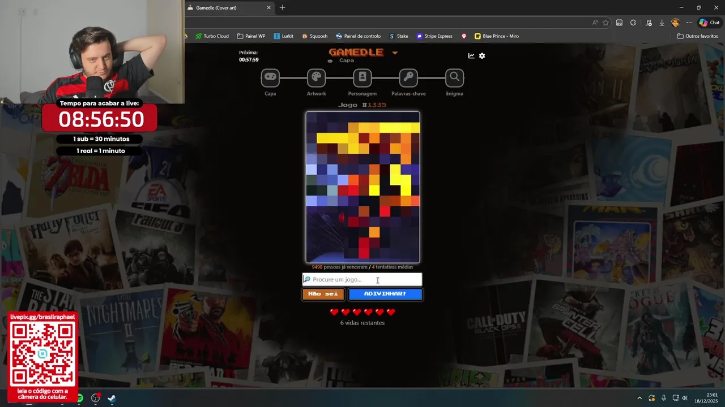Click the 08:56:50 stream countdown timer

101,119
